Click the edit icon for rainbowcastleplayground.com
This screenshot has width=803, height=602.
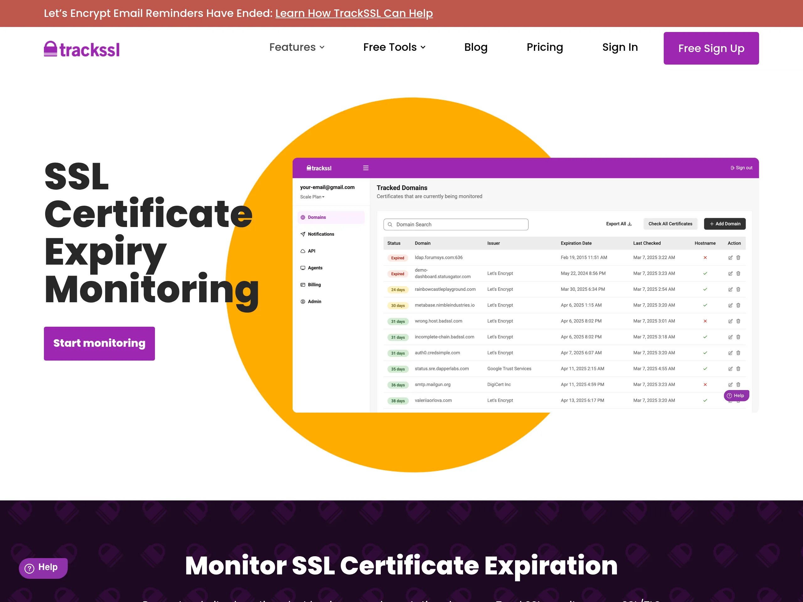tap(730, 290)
